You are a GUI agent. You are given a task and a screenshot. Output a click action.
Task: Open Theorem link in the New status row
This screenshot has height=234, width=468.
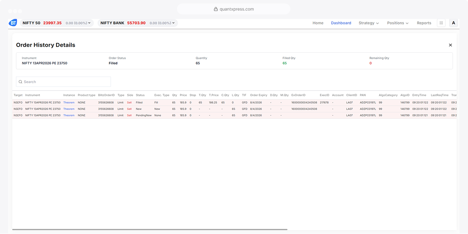click(x=69, y=109)
